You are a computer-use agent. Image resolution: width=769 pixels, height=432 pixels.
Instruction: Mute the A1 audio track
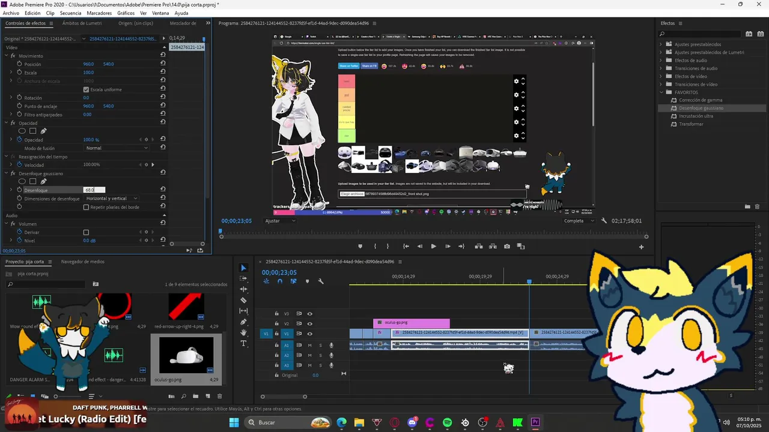310,345
